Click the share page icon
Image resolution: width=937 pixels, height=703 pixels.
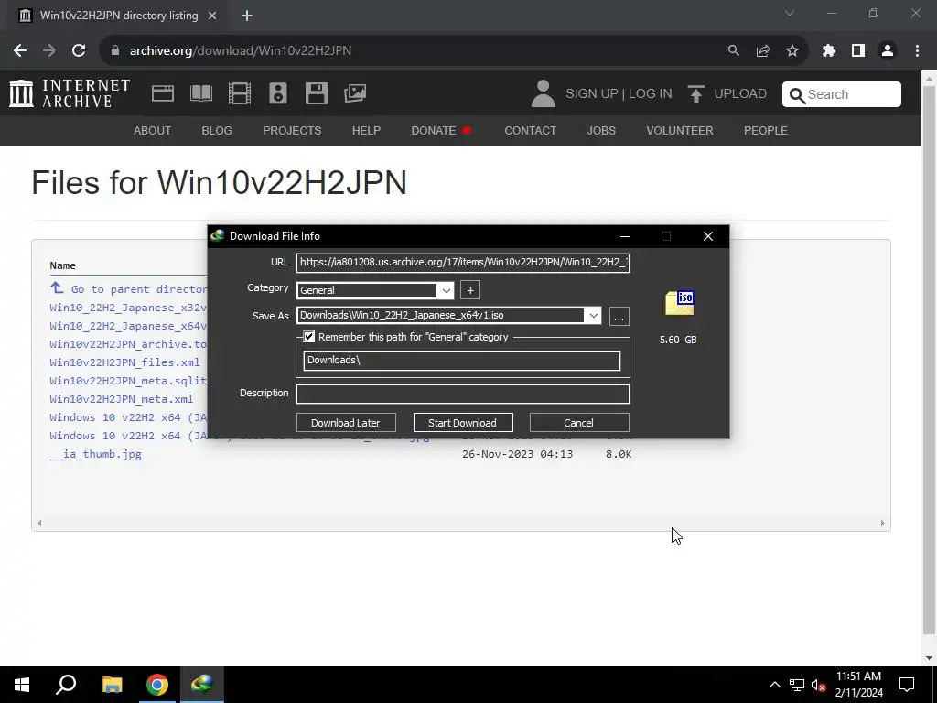(763, 51)
